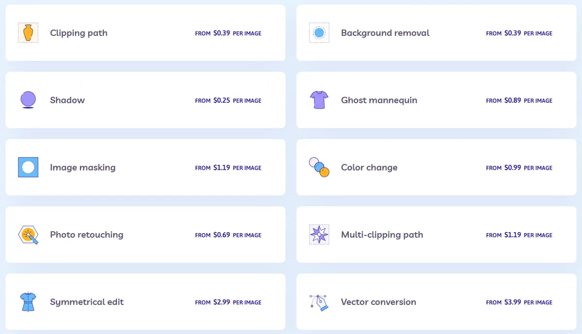
Task: Open the Photo retouching service title
Action: [x=87, y=235]
